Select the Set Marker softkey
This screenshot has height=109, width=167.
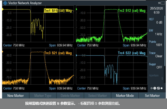pyautogui.click(x=152, y=96)
